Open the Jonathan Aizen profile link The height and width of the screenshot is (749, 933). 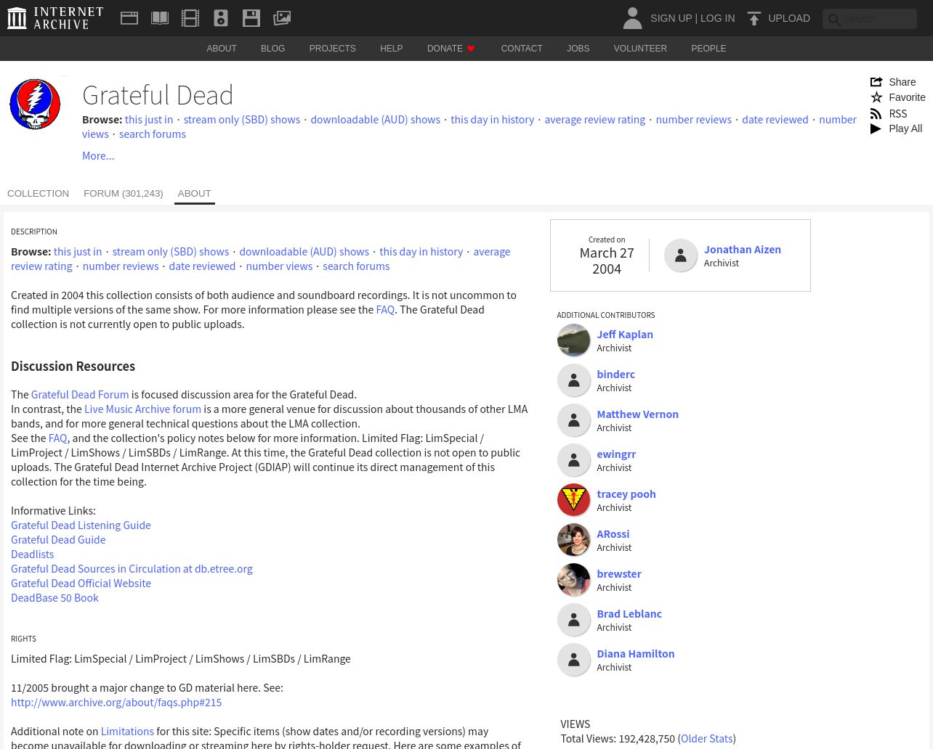743,250
